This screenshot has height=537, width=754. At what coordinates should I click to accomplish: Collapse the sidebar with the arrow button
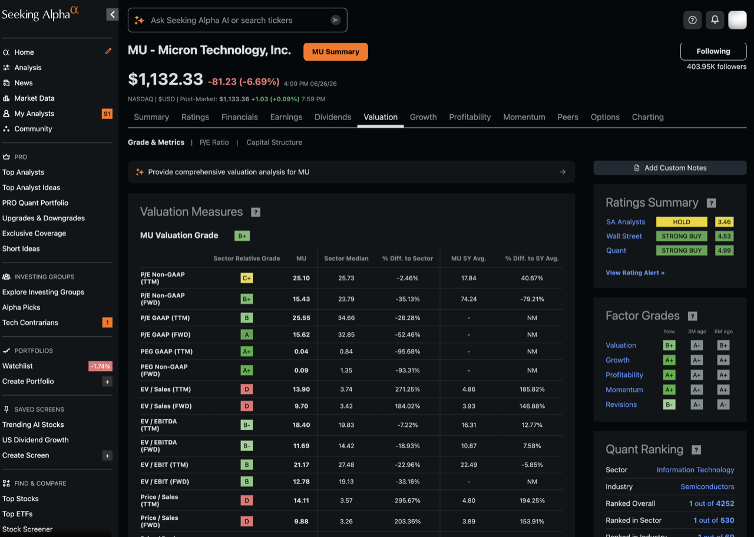tap(112, 15)
